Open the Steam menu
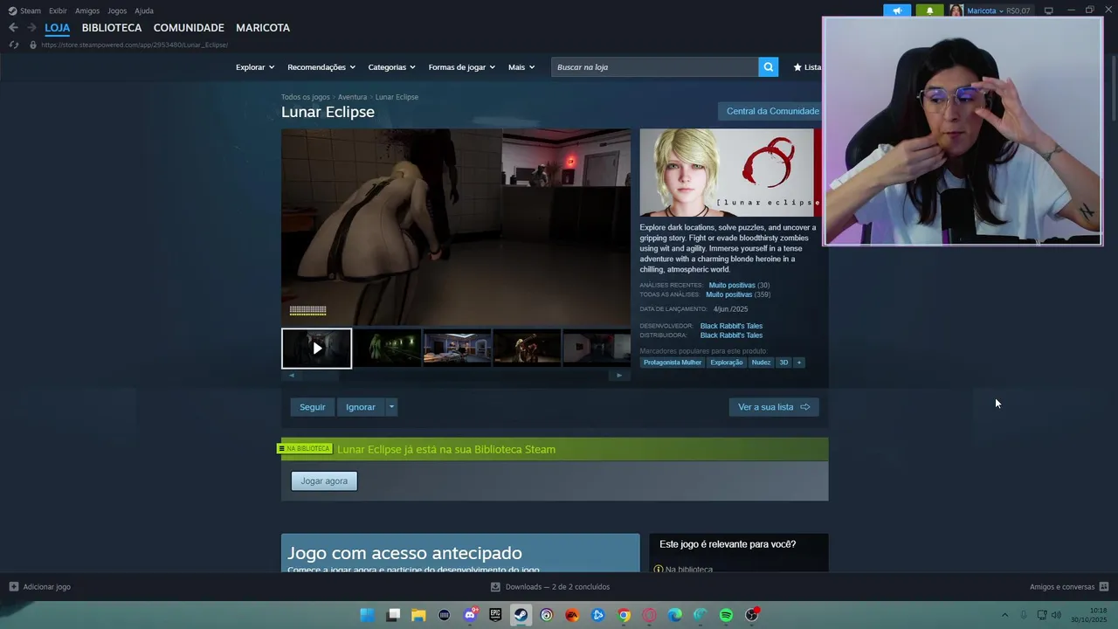The image size is (1118, 629). click(x=30, y=10)
